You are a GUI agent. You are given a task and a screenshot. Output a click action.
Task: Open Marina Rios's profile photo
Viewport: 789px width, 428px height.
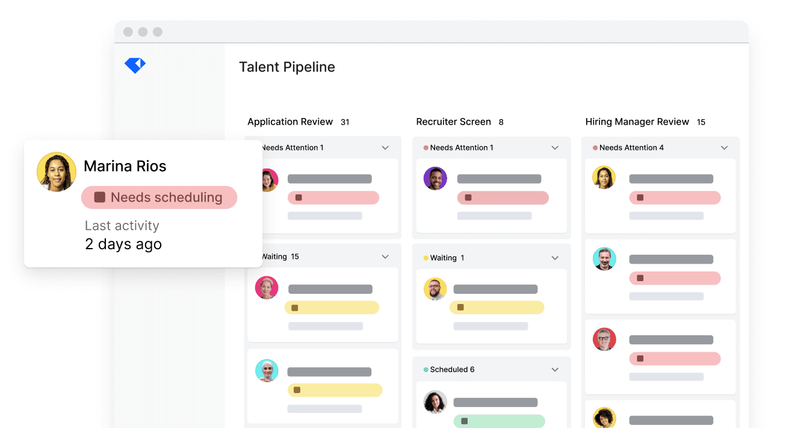pyautogui.click(x=56, y=172)
